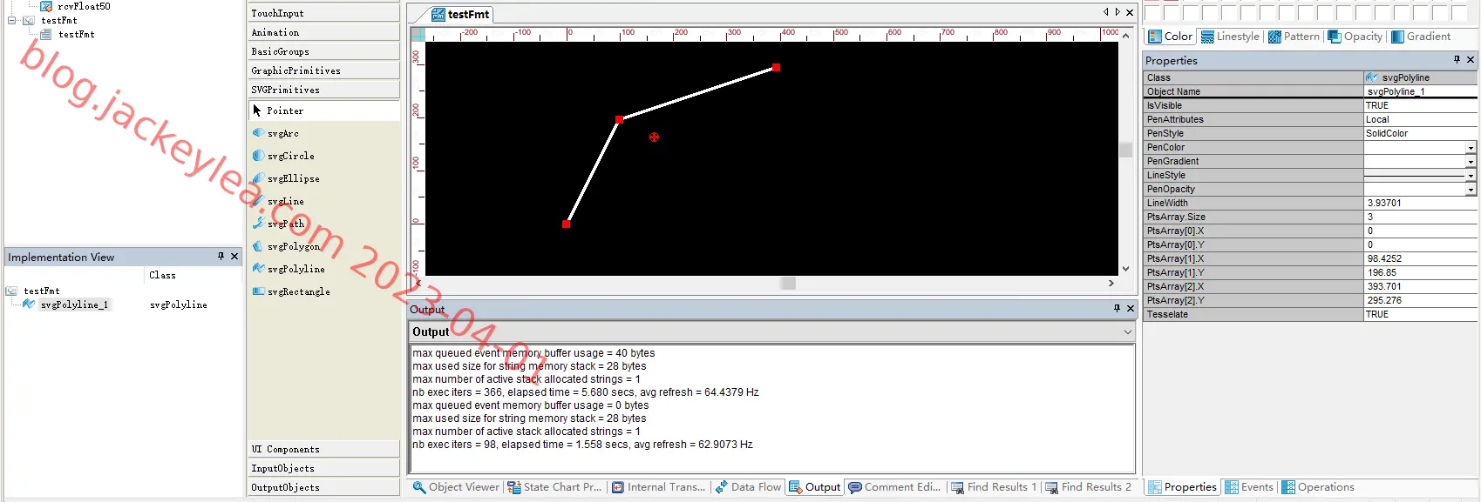This screenshot has height=502, width=1481.
Task: Collapse the testFmt project tree node
Action: (12, 20)
